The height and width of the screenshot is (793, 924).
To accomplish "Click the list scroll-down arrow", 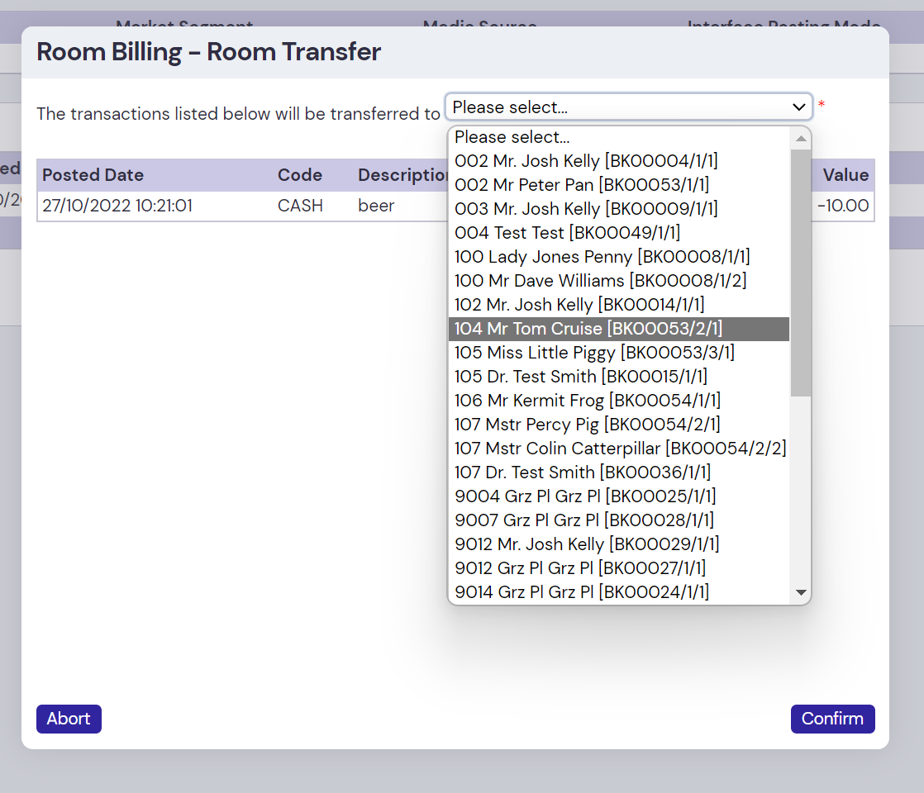I will 800,592.
